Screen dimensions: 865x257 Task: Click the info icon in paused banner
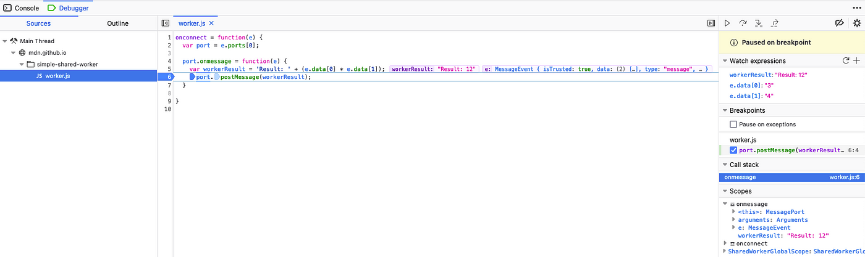coord(733,43)
